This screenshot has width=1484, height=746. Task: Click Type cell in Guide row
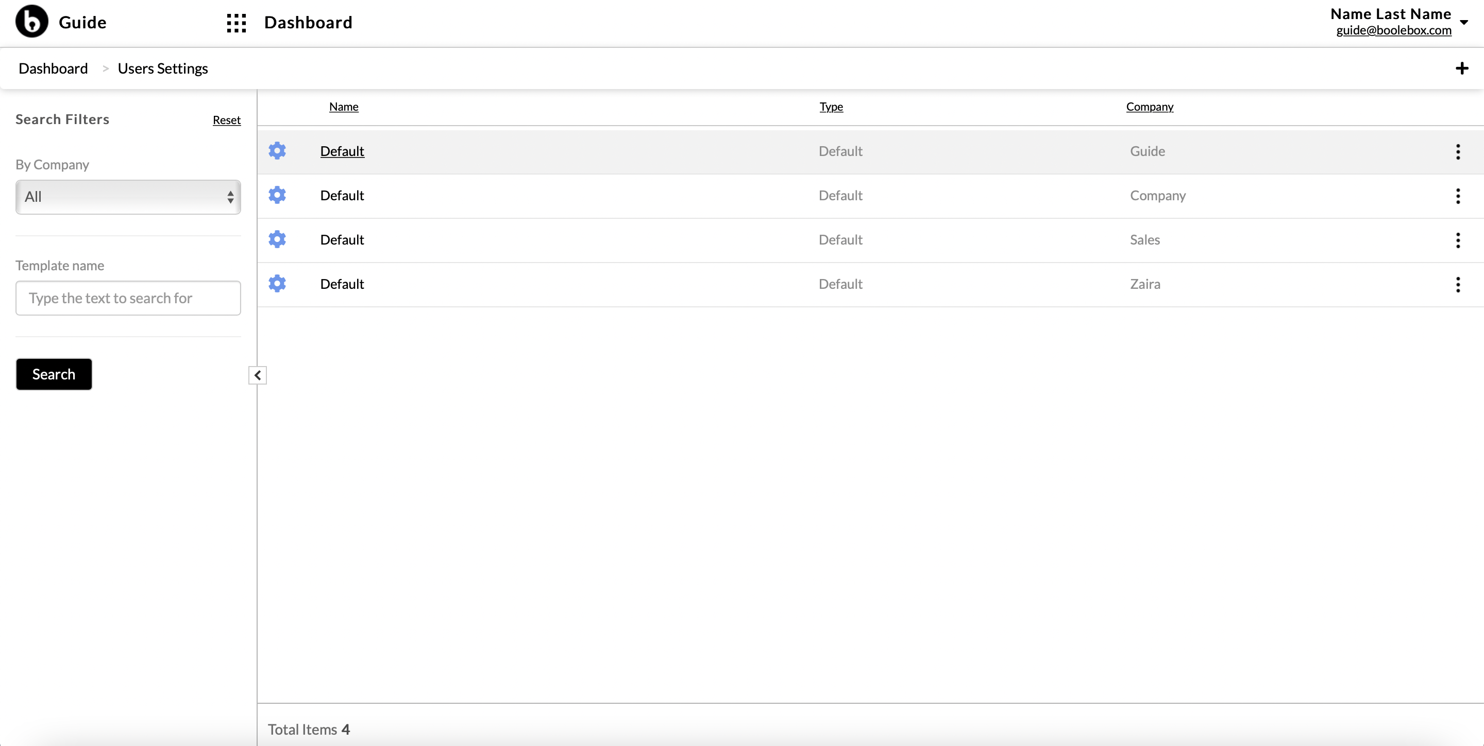pyautogui.click(x=840, y=151)
